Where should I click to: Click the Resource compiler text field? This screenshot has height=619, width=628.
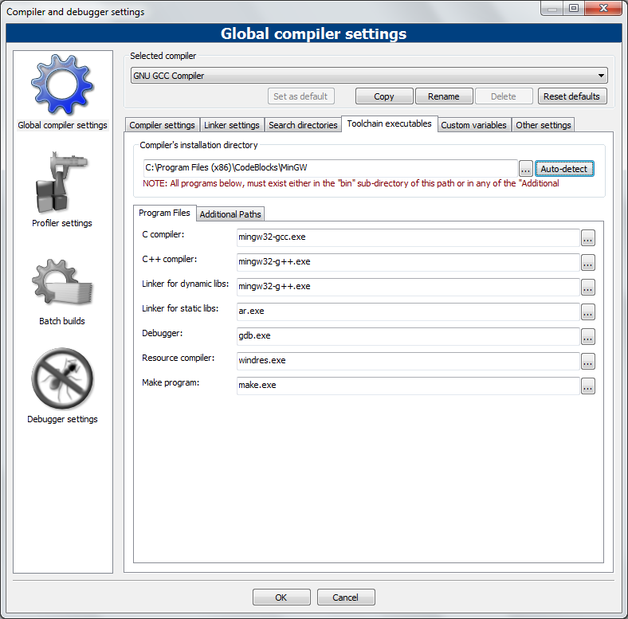[x=407, y=361]
